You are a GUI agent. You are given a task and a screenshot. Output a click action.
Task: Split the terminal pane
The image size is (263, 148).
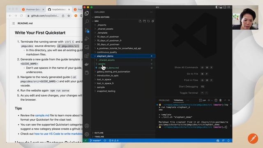216,100
